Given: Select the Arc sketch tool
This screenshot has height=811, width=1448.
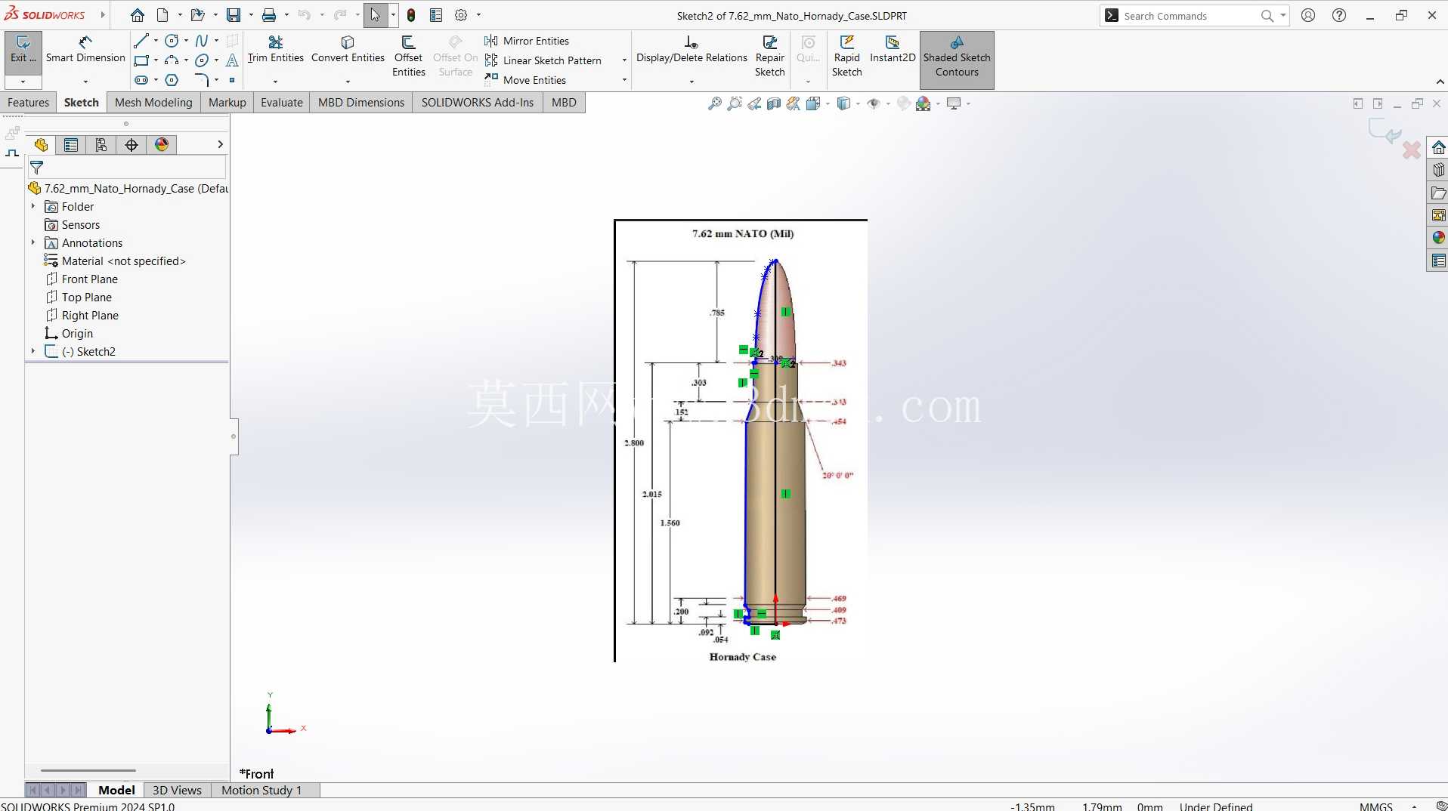Looking at the screenshot, I should click(x=172, y=60).
